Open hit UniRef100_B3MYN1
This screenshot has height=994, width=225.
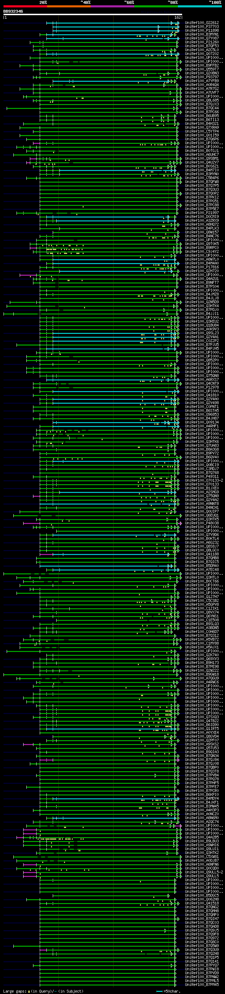(202, 34)
